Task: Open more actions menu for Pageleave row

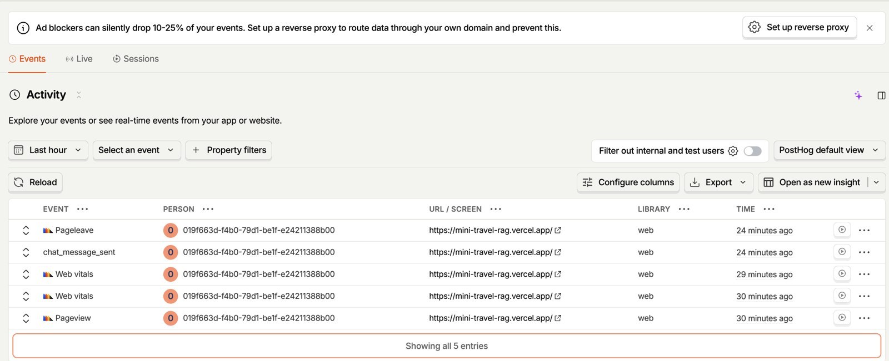Action: 864,230
